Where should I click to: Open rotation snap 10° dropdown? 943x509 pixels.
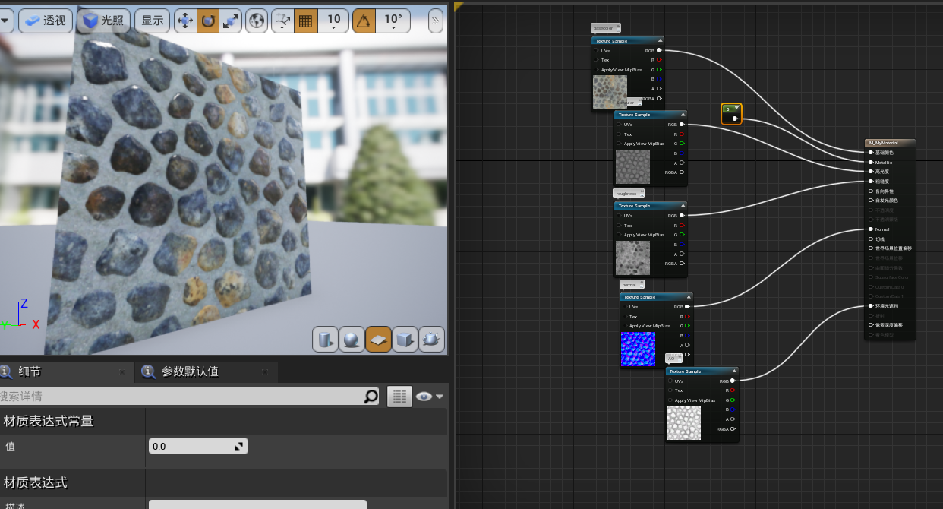tap(393, 21)
